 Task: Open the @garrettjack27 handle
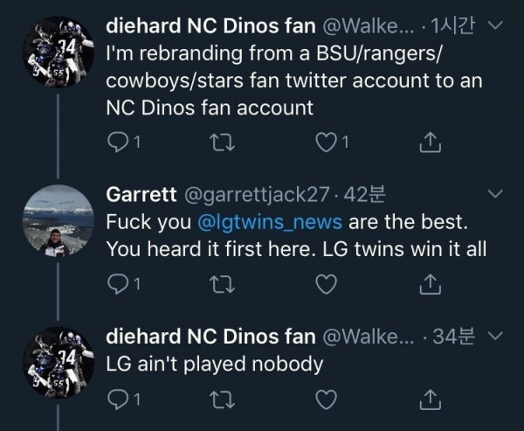click(257, 194)
